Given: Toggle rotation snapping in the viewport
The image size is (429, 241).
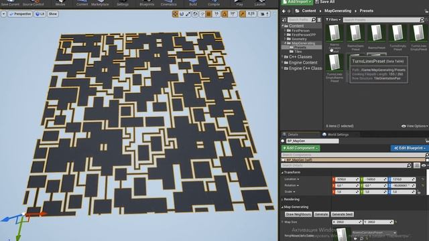Looking at the screenshot, I should coord(225,14).
